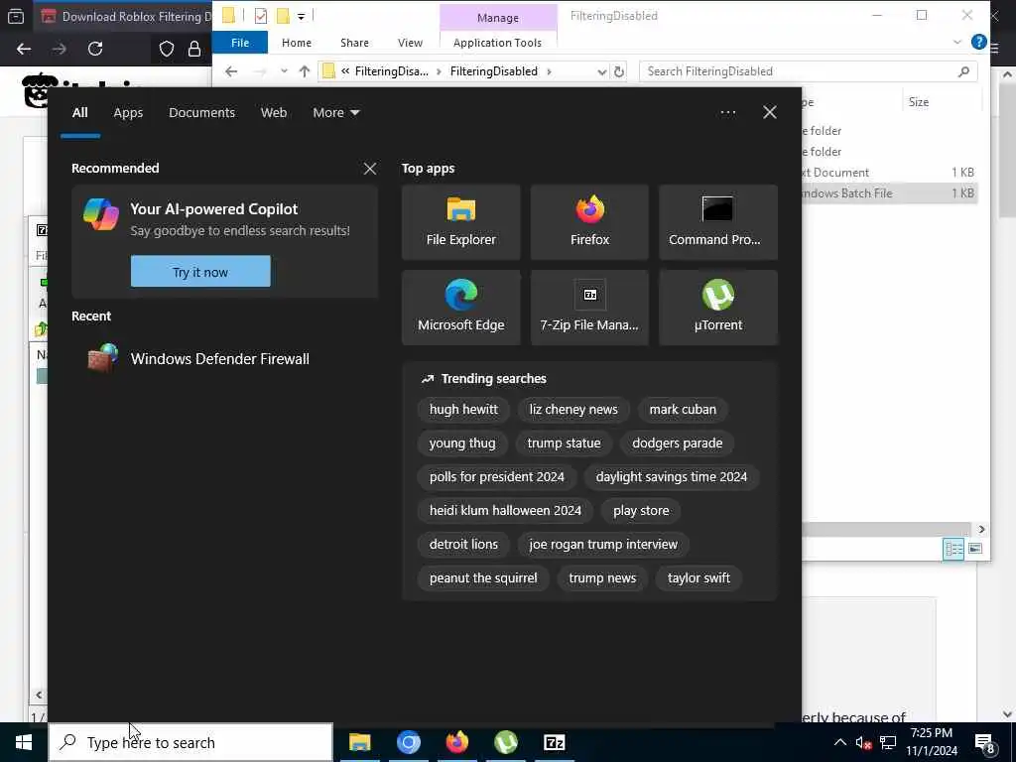The image size is (1016, 762).
Task: Switch to Web search tab
Action: pos(274,113)
